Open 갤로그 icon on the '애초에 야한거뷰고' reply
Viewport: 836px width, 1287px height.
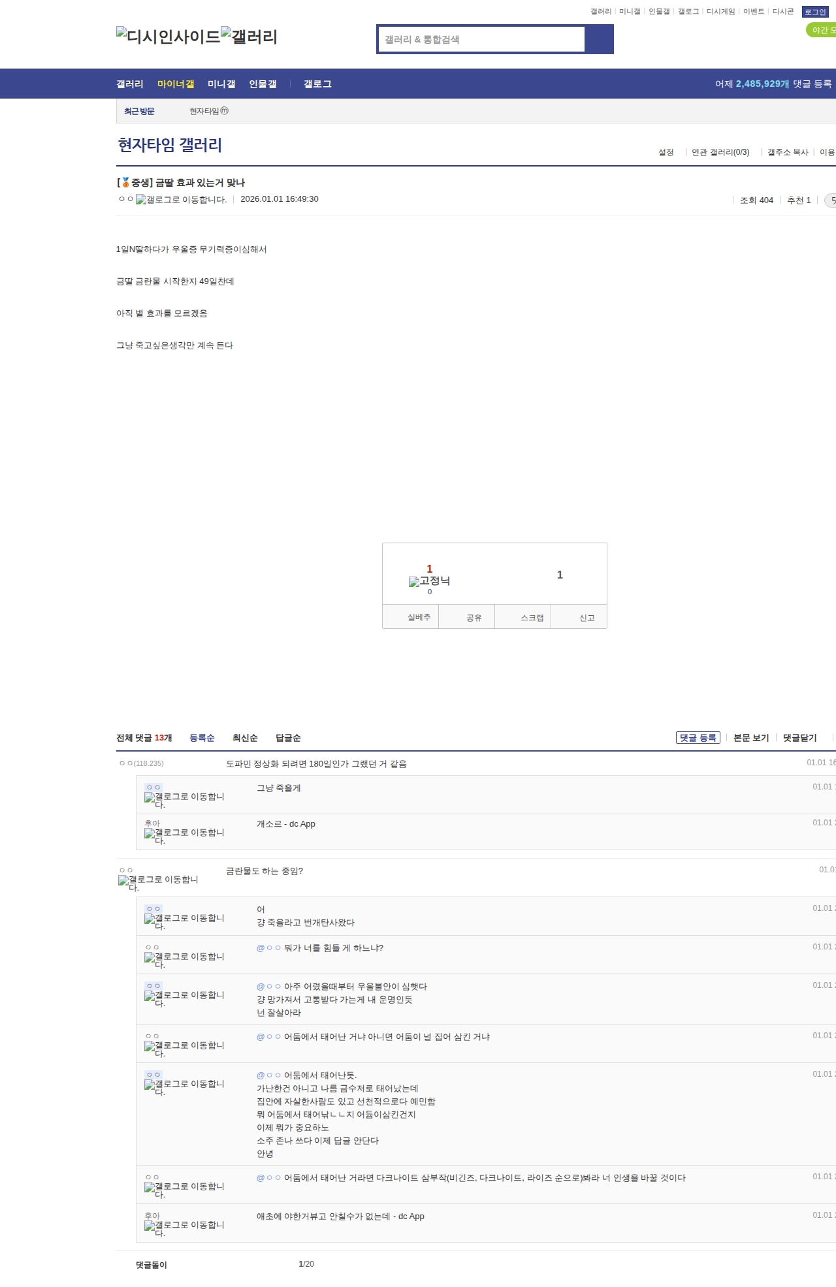[x=184, y=1228]
